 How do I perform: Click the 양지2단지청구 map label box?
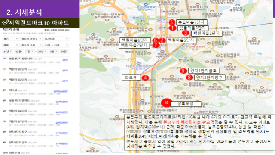(x=210, y=77)
